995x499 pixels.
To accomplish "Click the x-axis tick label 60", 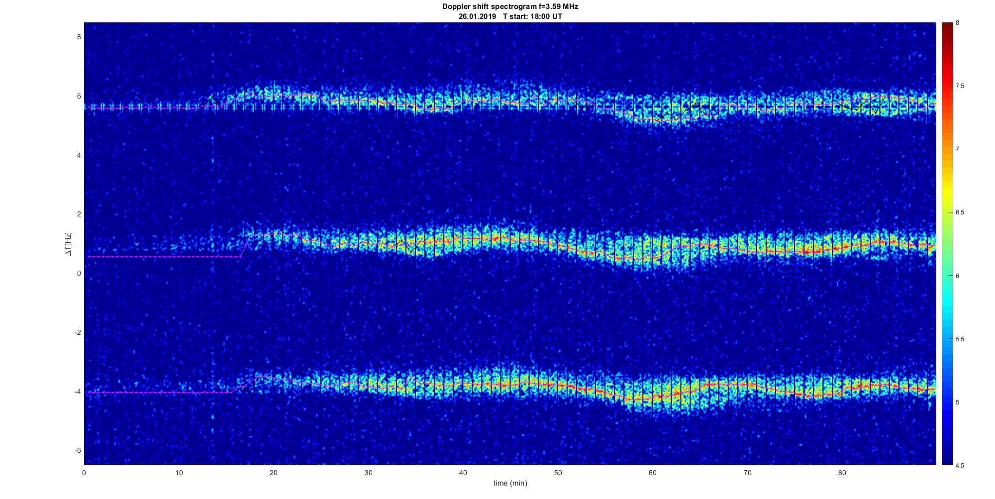I will coord(652,473).
